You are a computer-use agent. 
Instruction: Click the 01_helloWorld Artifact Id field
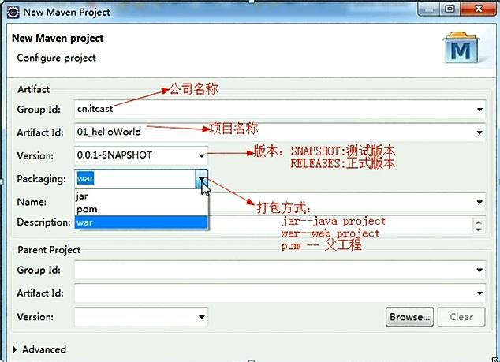[x=280, y=132]
